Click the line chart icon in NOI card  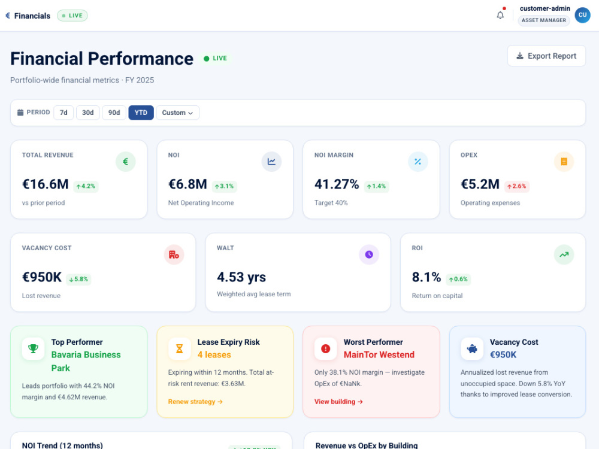271,162
